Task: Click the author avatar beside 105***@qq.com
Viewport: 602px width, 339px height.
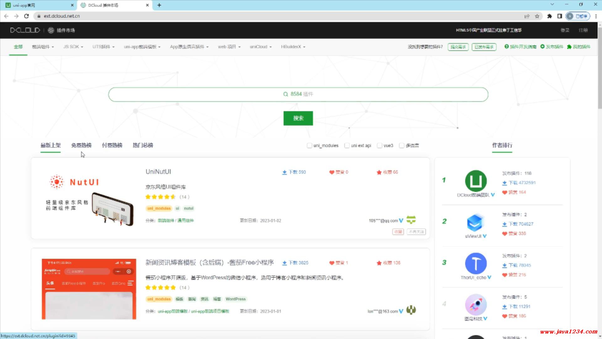Action: pos(411,220)
